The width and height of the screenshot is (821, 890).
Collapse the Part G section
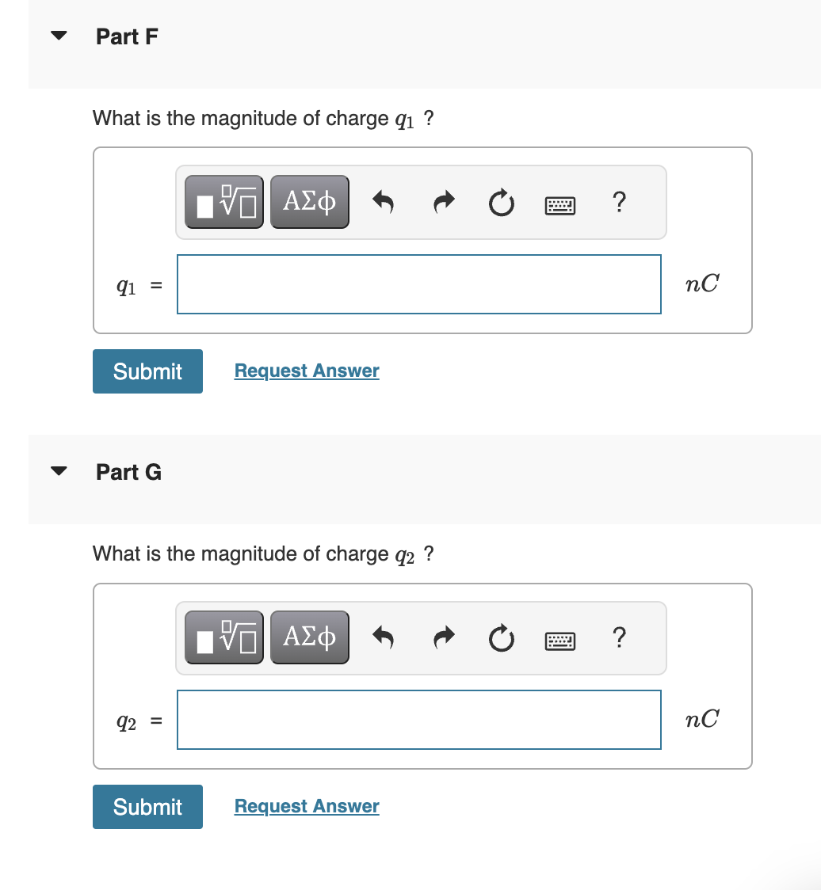[x=59, y=470]
